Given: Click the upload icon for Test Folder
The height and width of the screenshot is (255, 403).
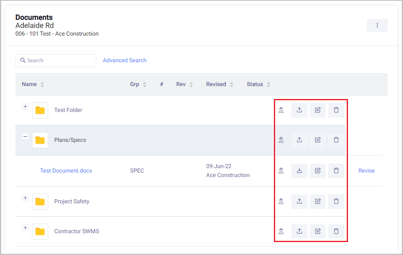Looking at the screenshot, I should 299,110.
